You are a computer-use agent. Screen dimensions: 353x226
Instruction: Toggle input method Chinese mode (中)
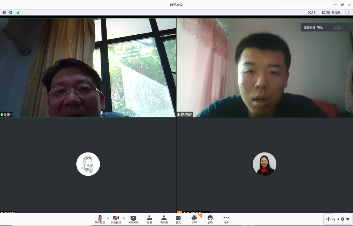click(328, 219)
